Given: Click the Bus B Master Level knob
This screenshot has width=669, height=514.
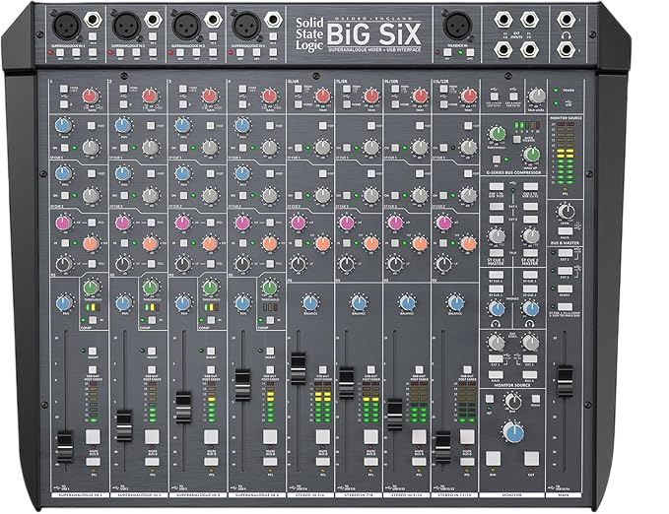Looking at the screenshot, I should 566,211.
